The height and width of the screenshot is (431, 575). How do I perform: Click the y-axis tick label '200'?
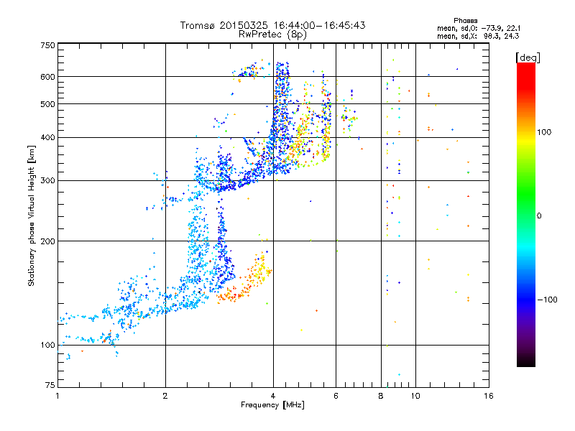(47, 241)
